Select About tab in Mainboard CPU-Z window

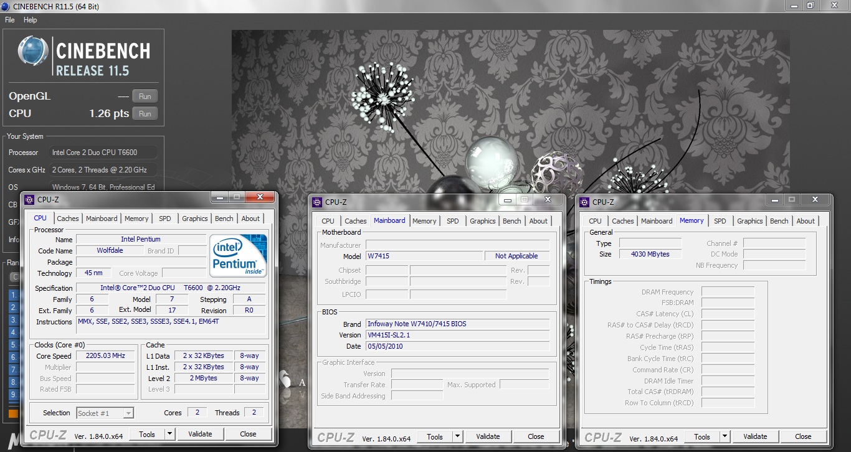[x=538, y=221]
